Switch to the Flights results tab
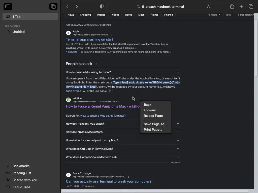This screenshot has height=193, width=258. [154, 15]
